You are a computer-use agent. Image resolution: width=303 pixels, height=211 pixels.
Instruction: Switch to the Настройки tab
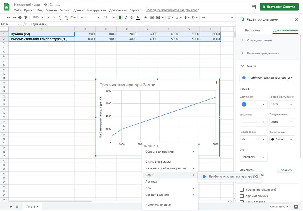pyautogui.click(x=253, y=30)
